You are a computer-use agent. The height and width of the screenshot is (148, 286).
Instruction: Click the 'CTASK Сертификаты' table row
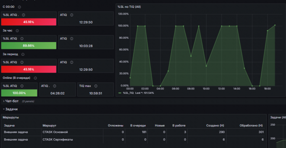(x=134, y=139)
